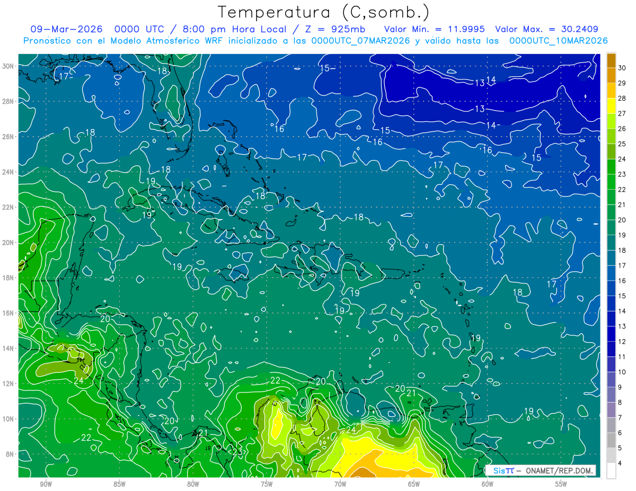Click the 20N latitude axis label
Viewport: 636px width, 491px height.
click(x=8, y=243)
